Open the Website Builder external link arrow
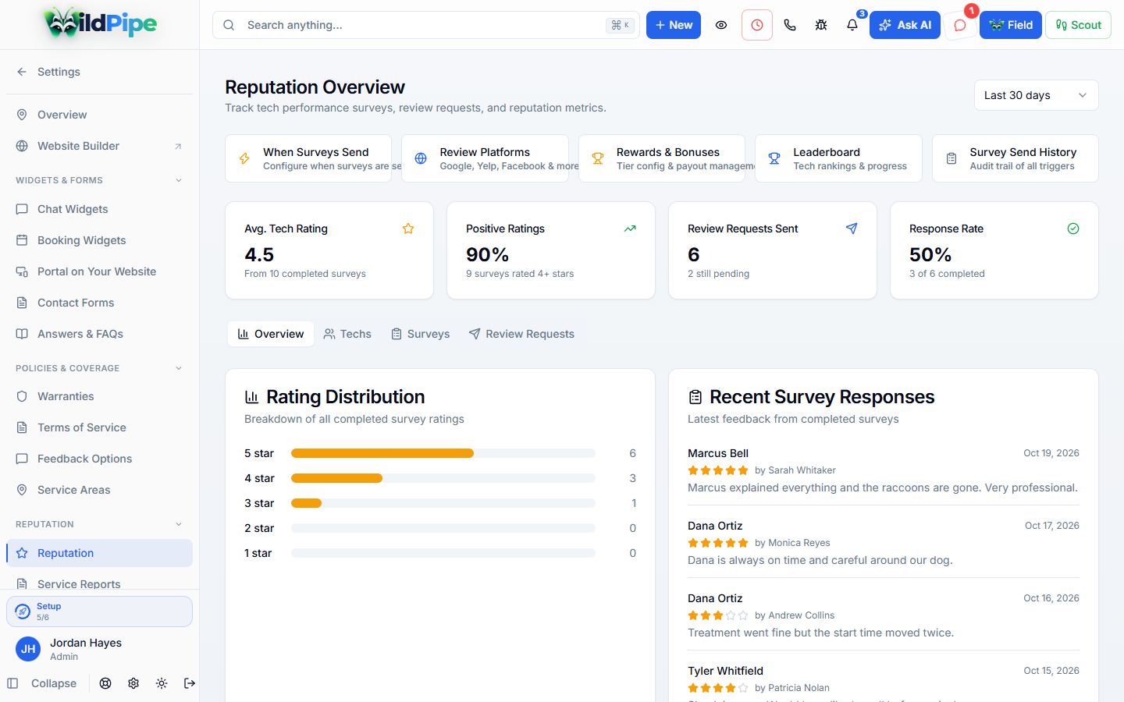 click(x=178, y=146)
